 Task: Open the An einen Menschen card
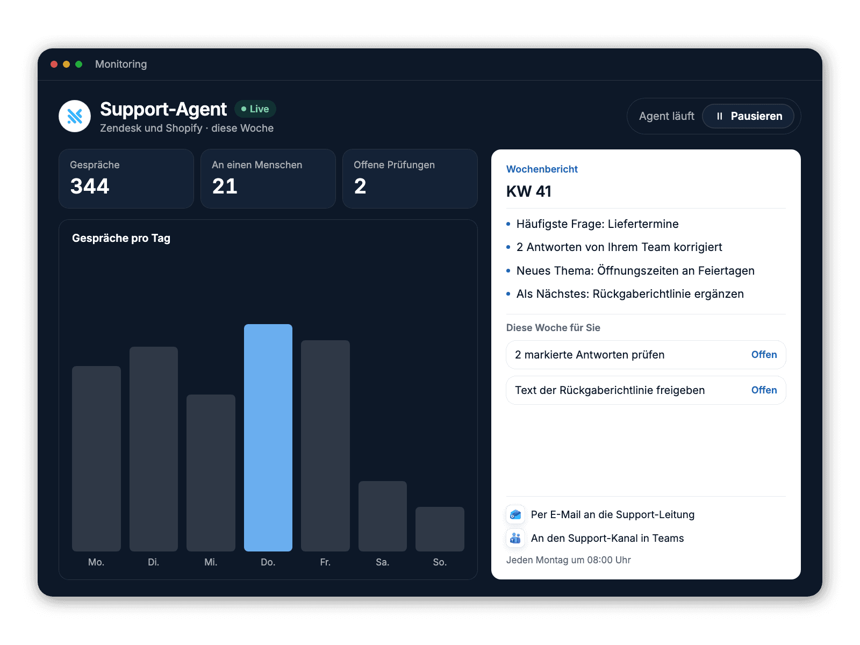268,178
